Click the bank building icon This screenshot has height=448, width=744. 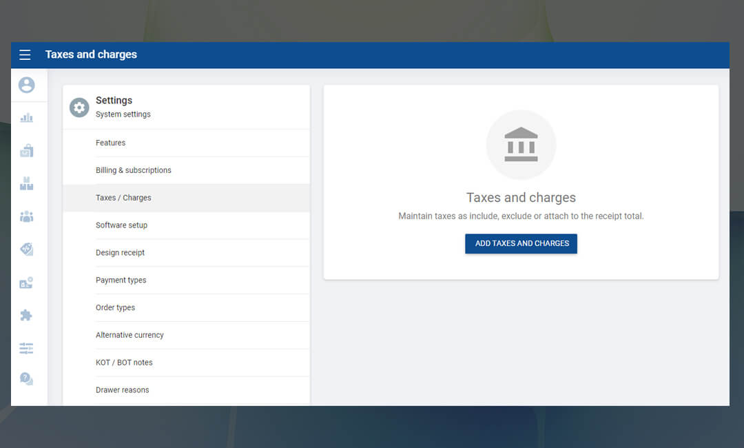pos(521,145)
